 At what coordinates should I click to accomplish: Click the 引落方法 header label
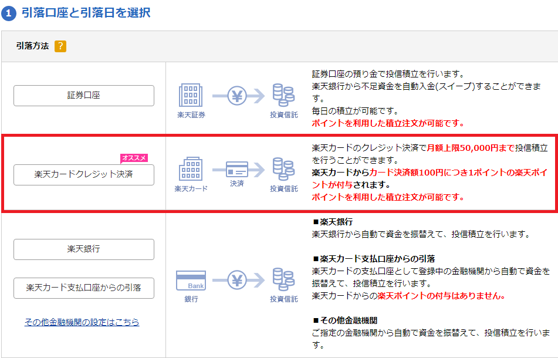pos(32,46)
